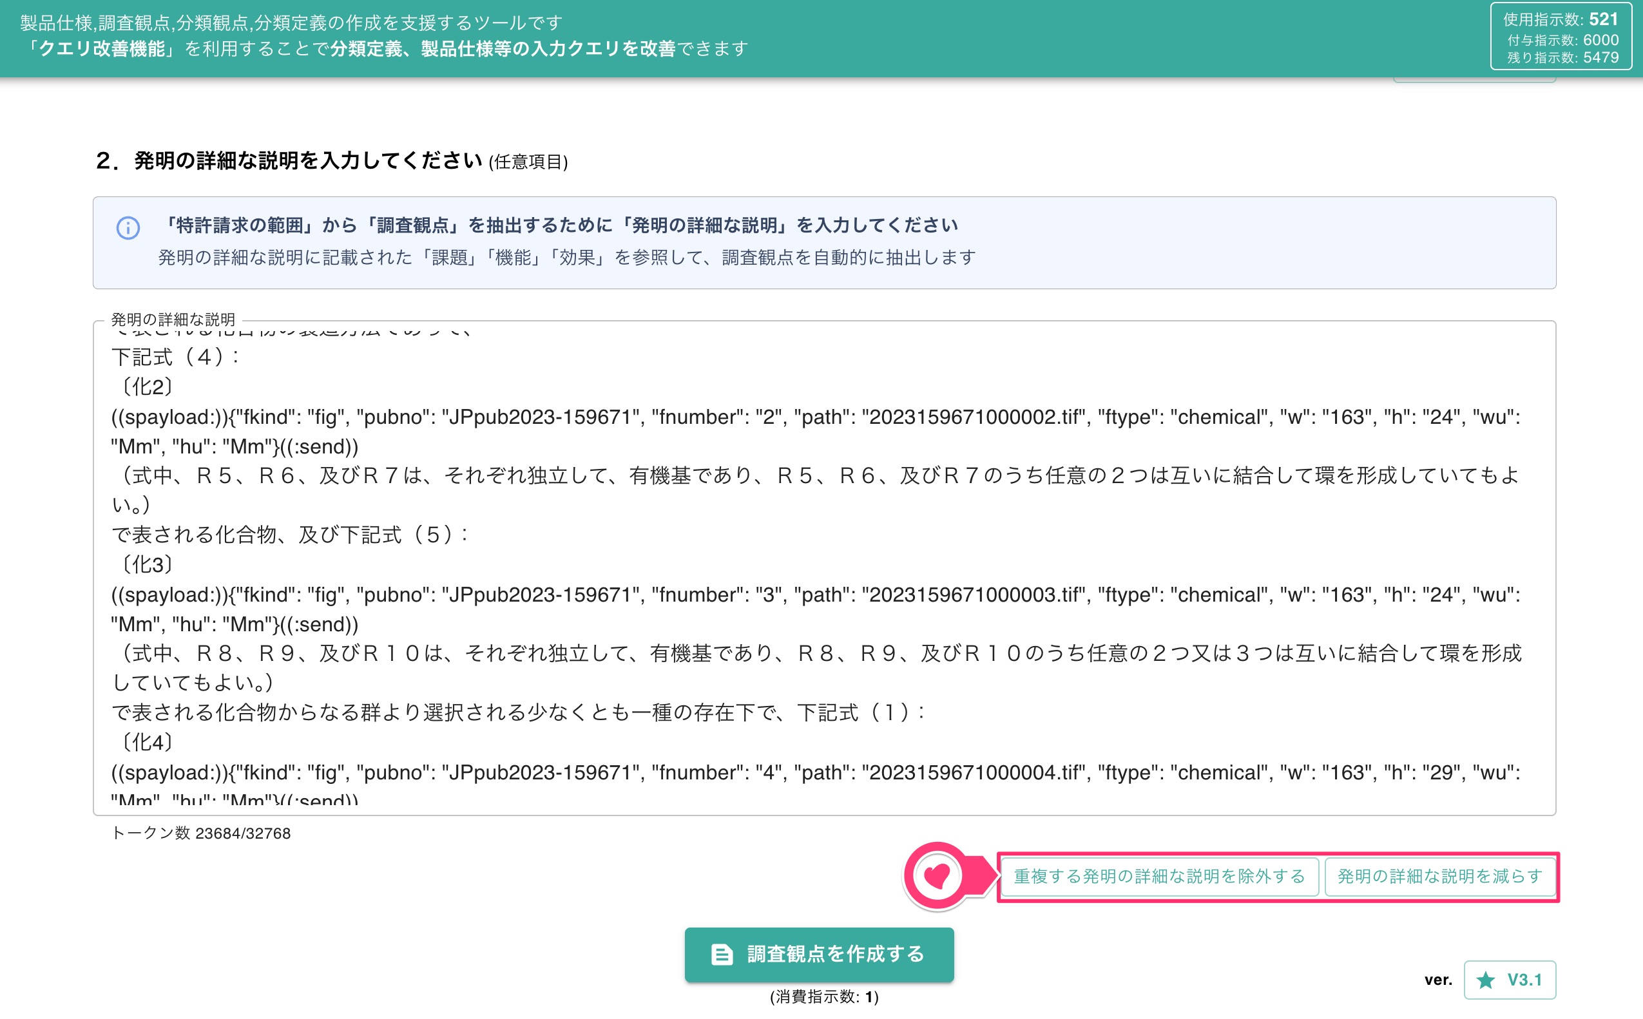The image size is (1643, 1019).
Task: Click the 使用指示数 usage counter box
Action: coord(1560,37)
